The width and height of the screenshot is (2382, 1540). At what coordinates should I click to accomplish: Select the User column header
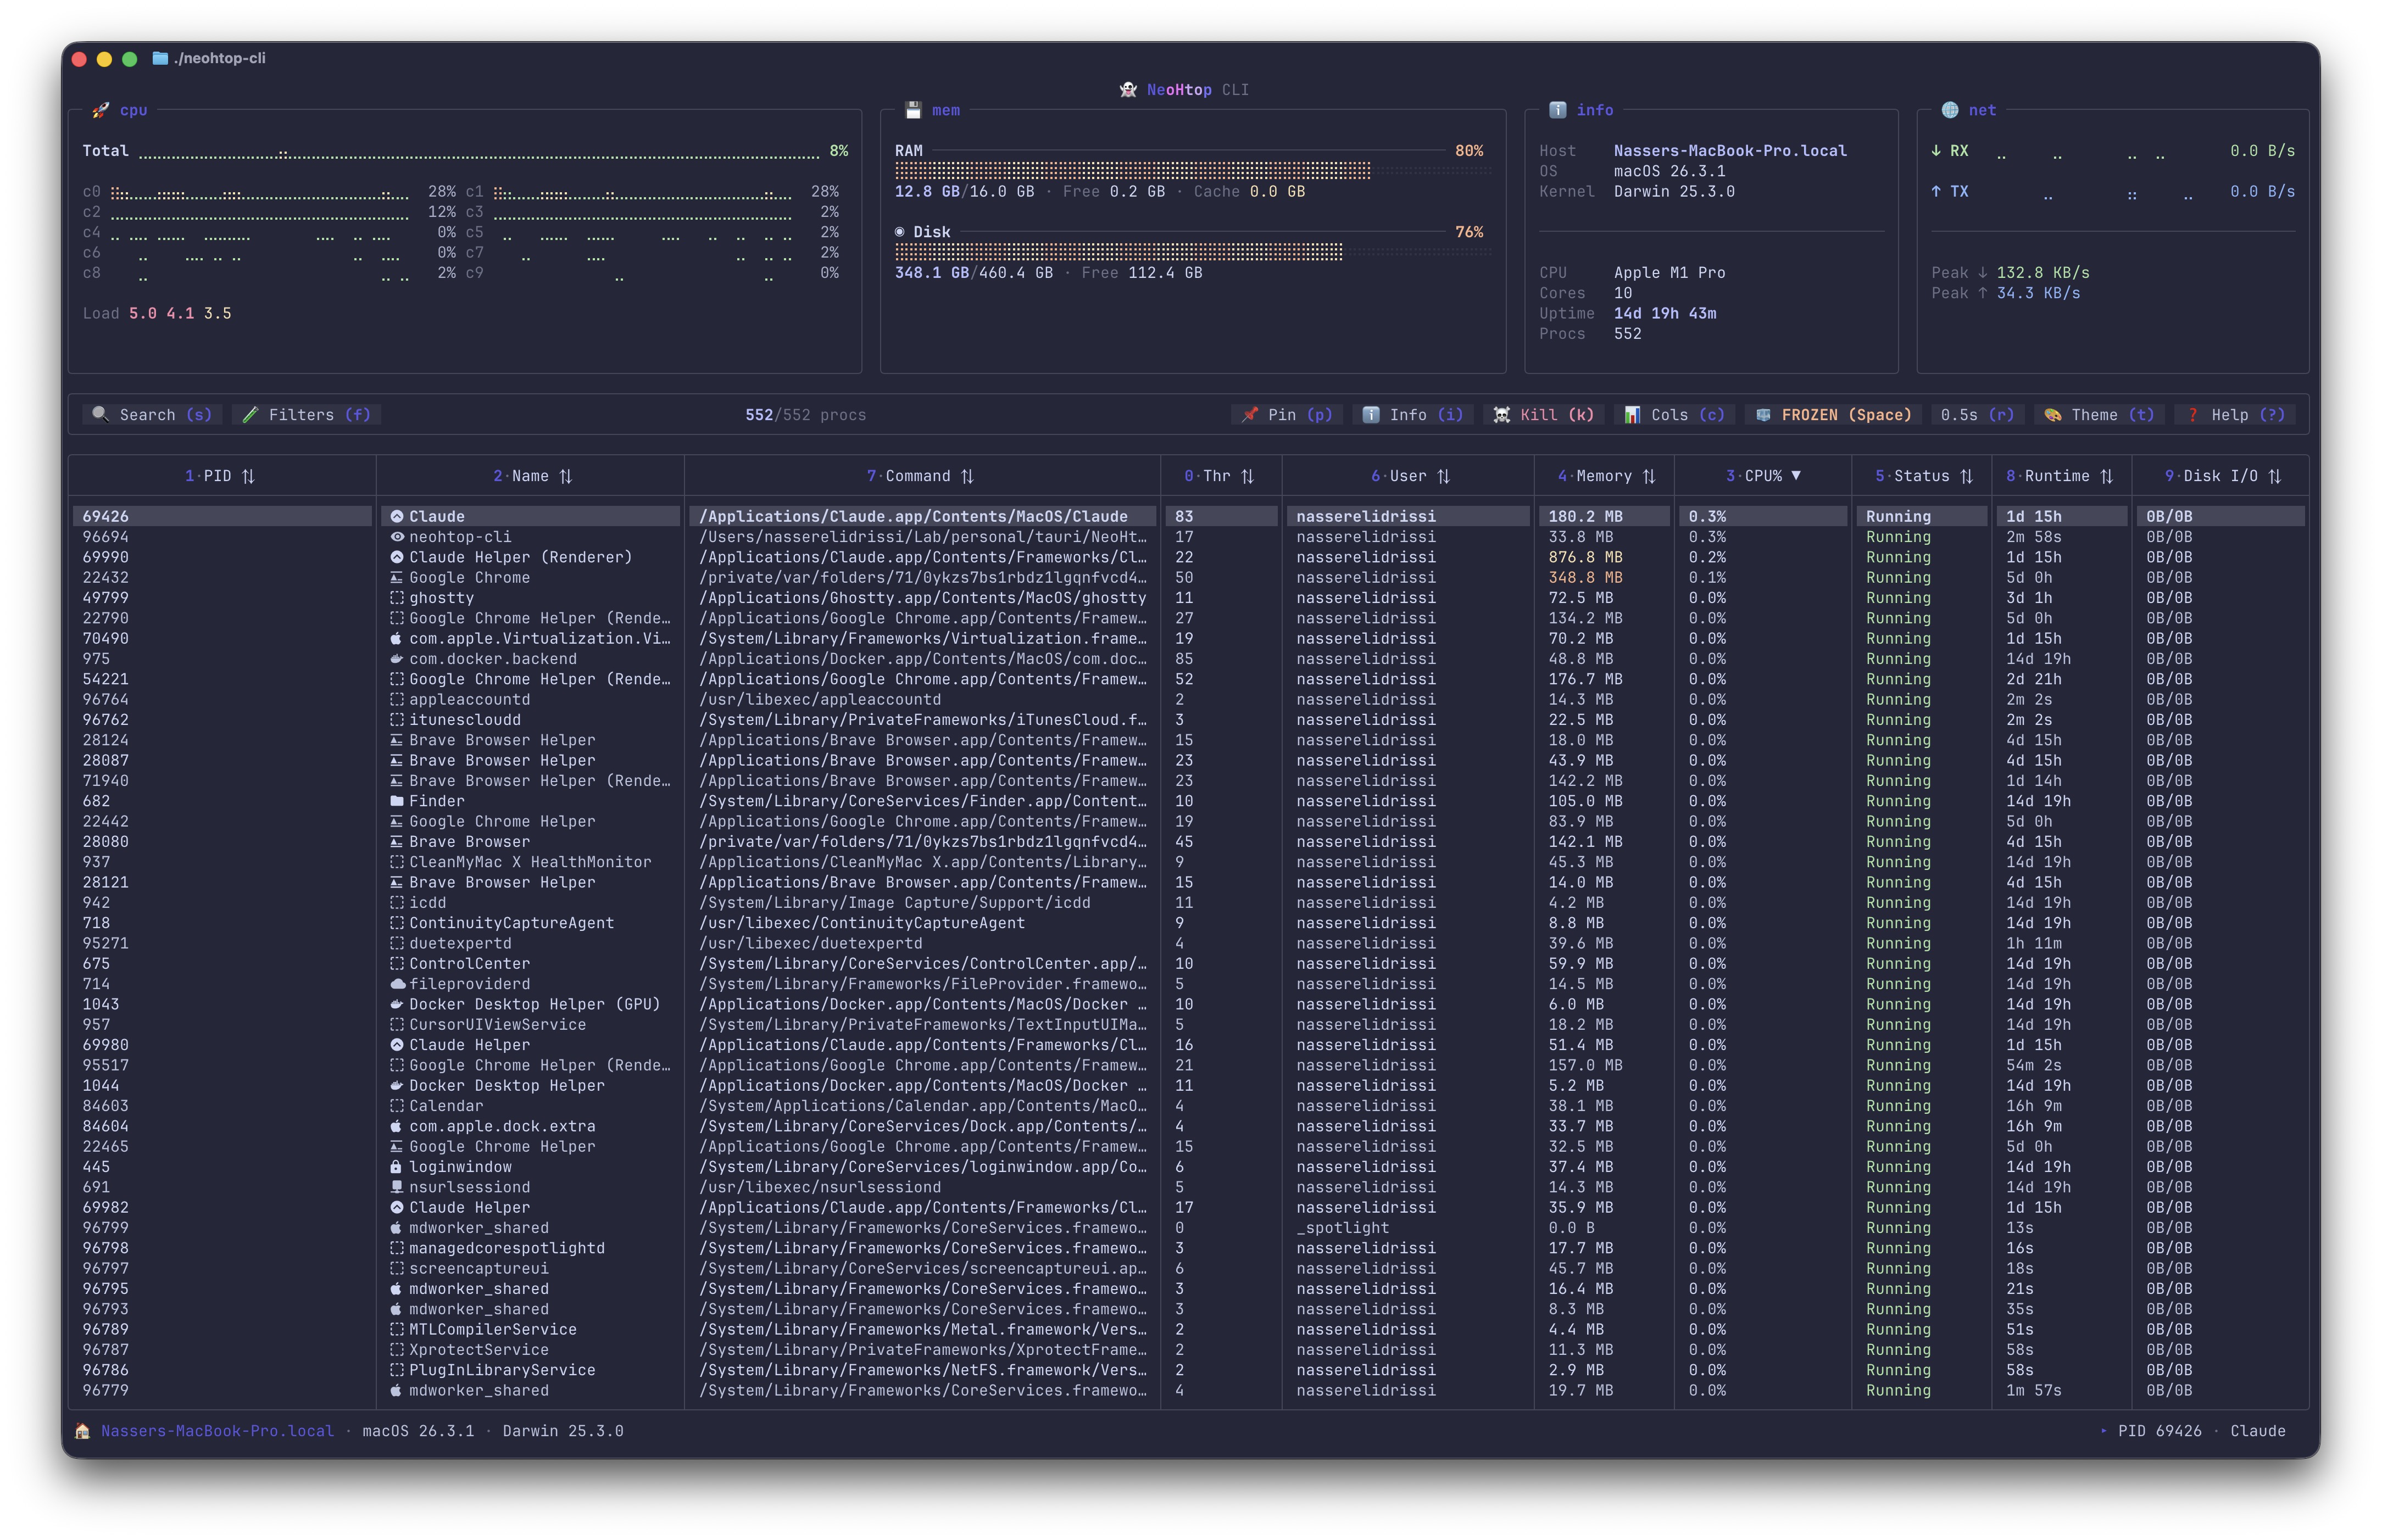(x=1407, y=476)
